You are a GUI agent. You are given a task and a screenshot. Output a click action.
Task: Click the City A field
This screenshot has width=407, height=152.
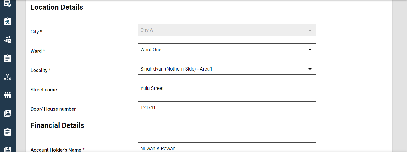[224, 30]
